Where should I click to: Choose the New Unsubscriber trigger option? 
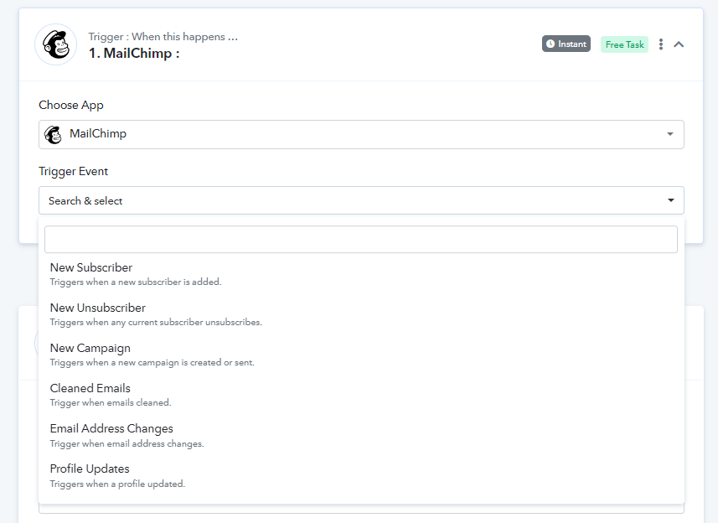click(x=97, y=308)
